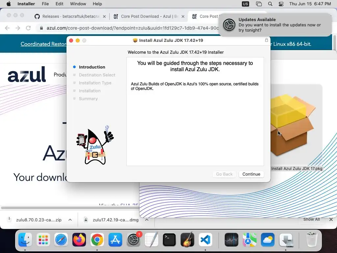Image resolution: width=337 pixels, height=253 pixels.
Task: Click Show All downloads button
Action: 311,219
